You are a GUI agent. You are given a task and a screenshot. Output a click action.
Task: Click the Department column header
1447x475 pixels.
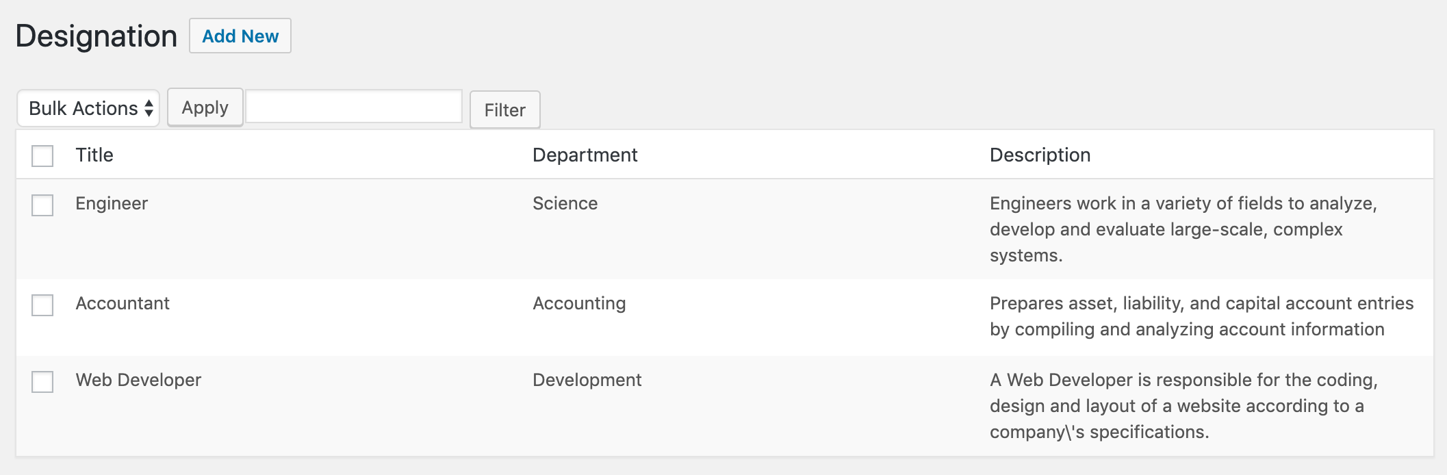(x=585, y=155)
